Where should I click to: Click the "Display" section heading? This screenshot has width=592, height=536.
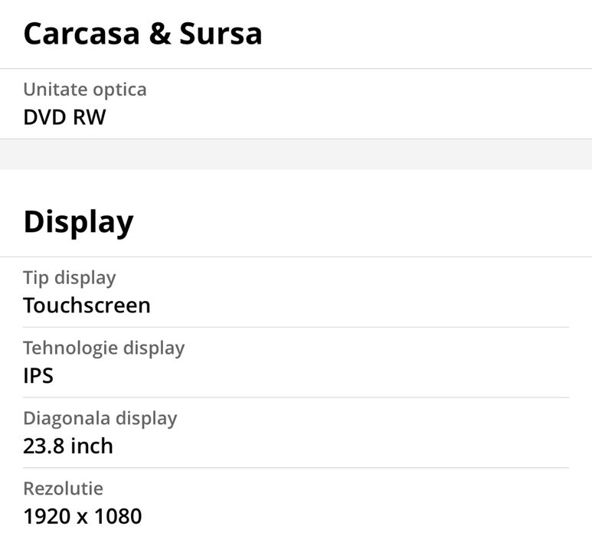coord(78,221)
